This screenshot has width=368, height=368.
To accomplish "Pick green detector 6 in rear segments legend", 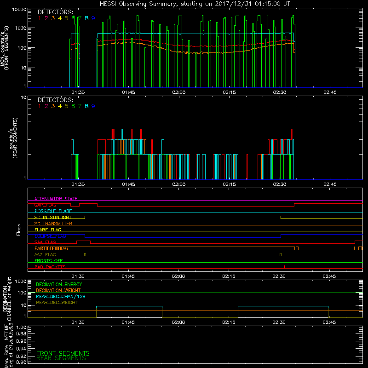I will tap(73, 106).
